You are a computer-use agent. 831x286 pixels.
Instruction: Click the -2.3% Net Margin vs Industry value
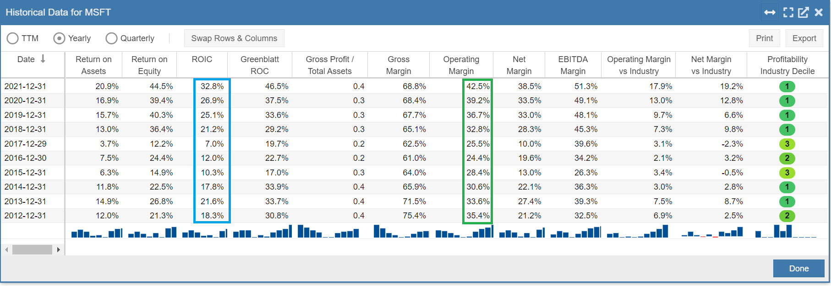tap(732, 144)
